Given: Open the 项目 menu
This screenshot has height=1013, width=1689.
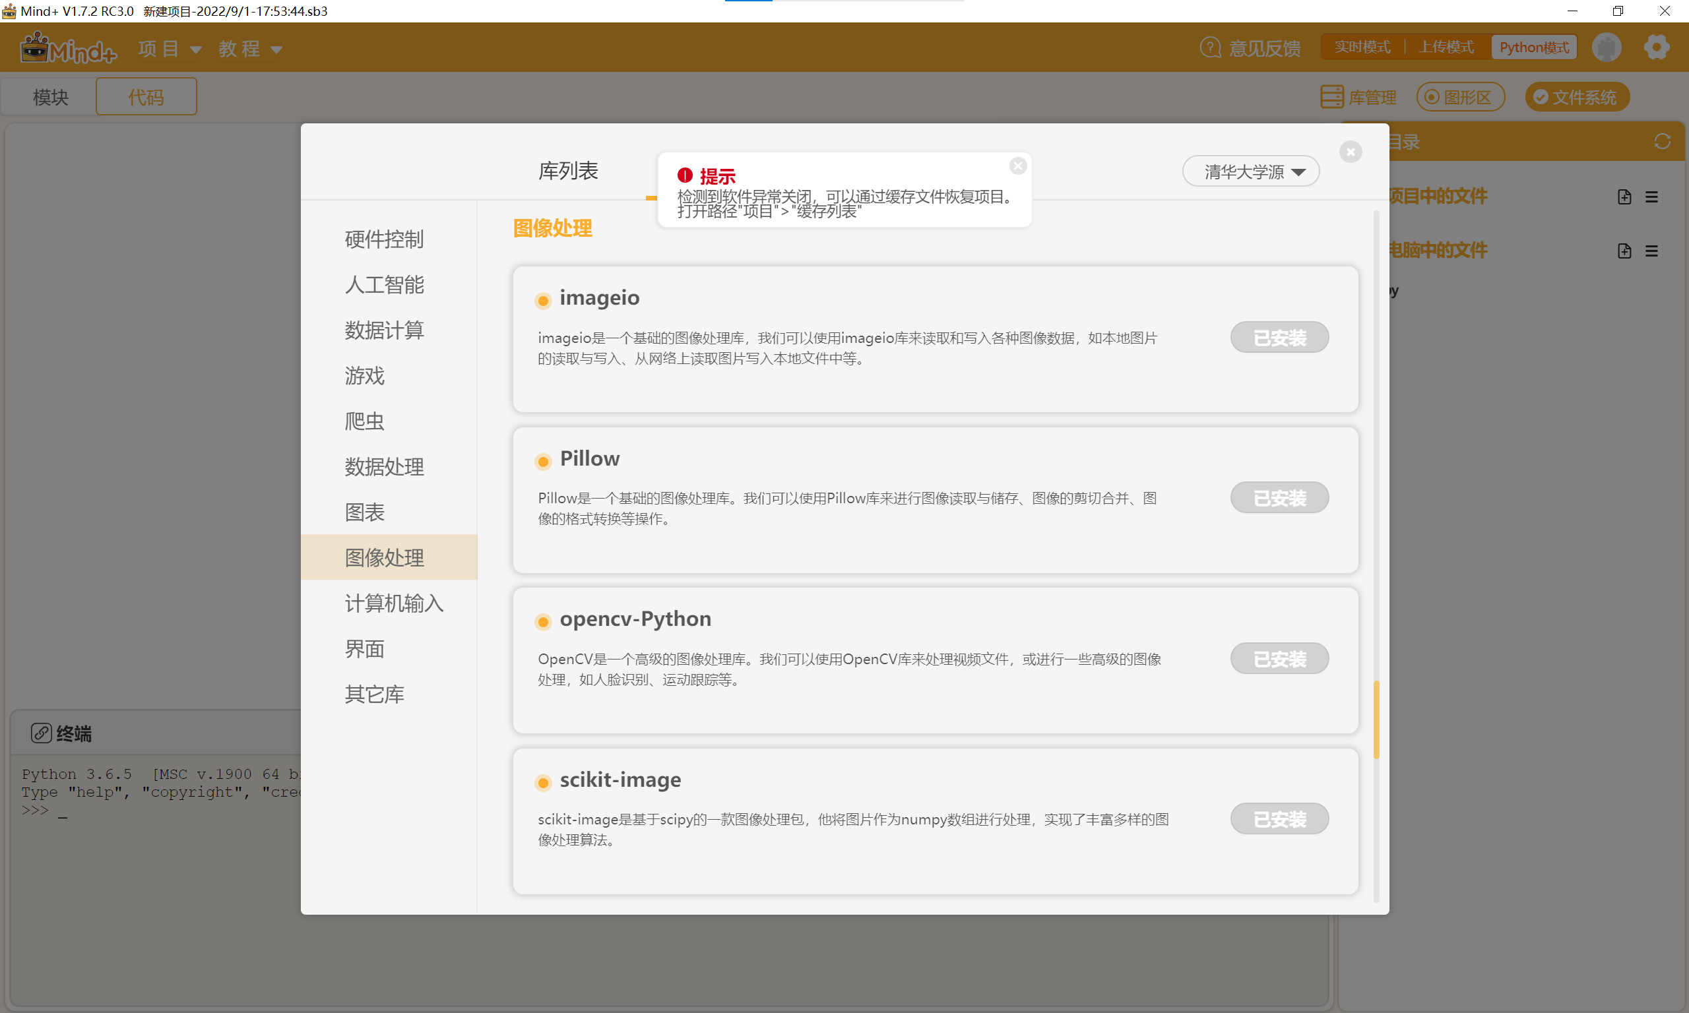Looking at the screenshot, I should 170,48.
